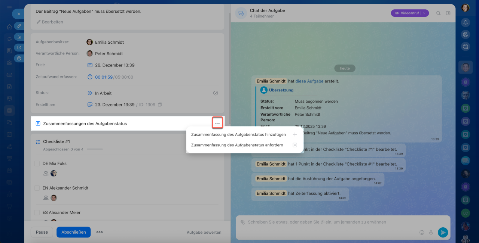Click Bearbeiten to edit description

click(50, 22)
